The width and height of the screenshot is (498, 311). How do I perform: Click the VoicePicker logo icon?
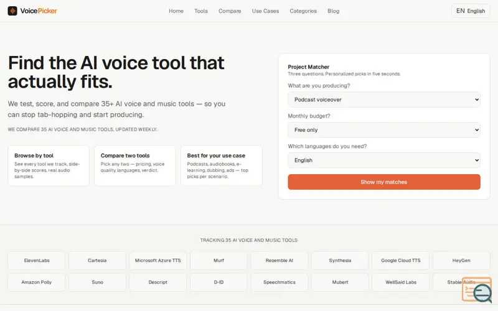coord(12,11)
